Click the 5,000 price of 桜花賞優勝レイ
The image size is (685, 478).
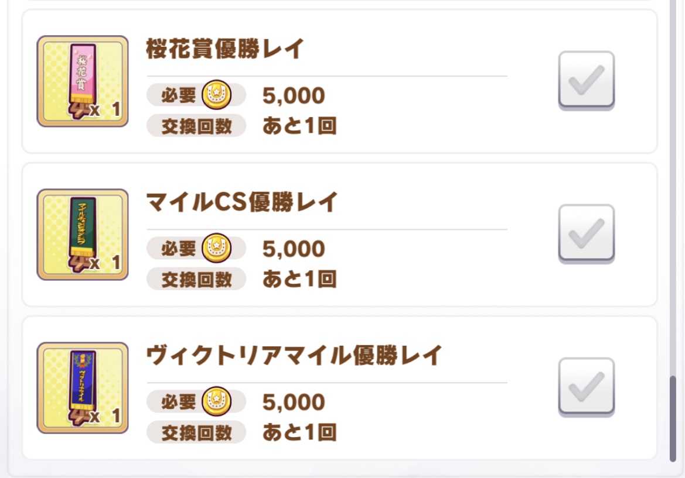tap(294, 96)
